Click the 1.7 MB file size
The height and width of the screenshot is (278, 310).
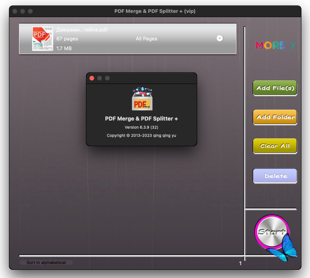(x=64, y=48)
